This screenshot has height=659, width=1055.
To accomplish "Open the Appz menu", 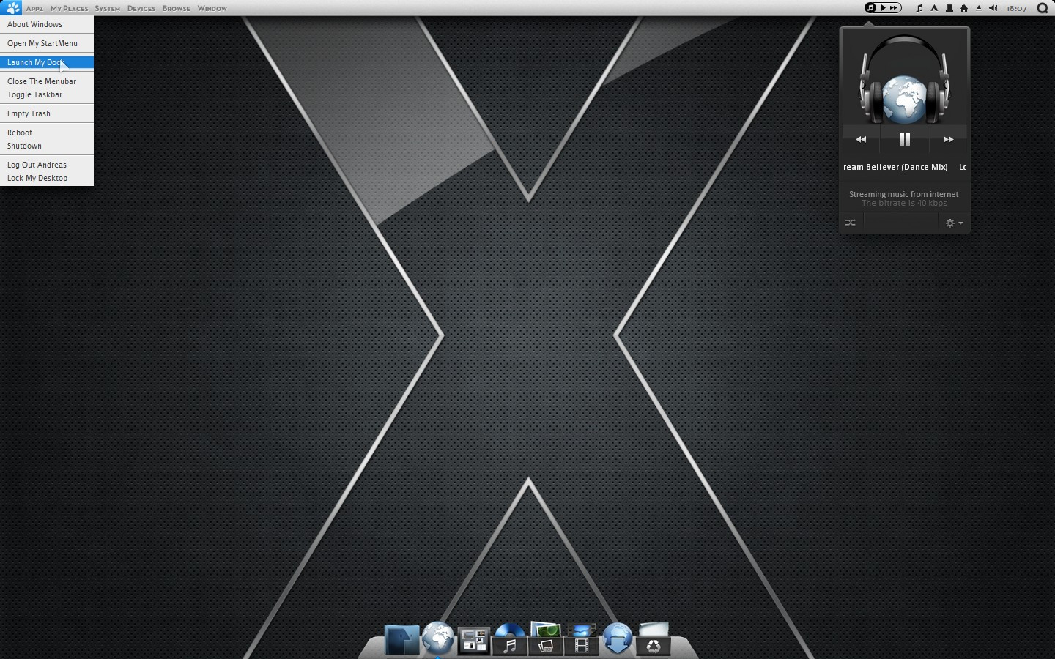I will click(x=34, y=8).
